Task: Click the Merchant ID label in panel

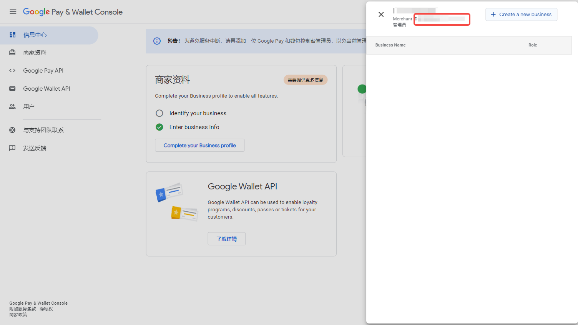Action: 405,19
